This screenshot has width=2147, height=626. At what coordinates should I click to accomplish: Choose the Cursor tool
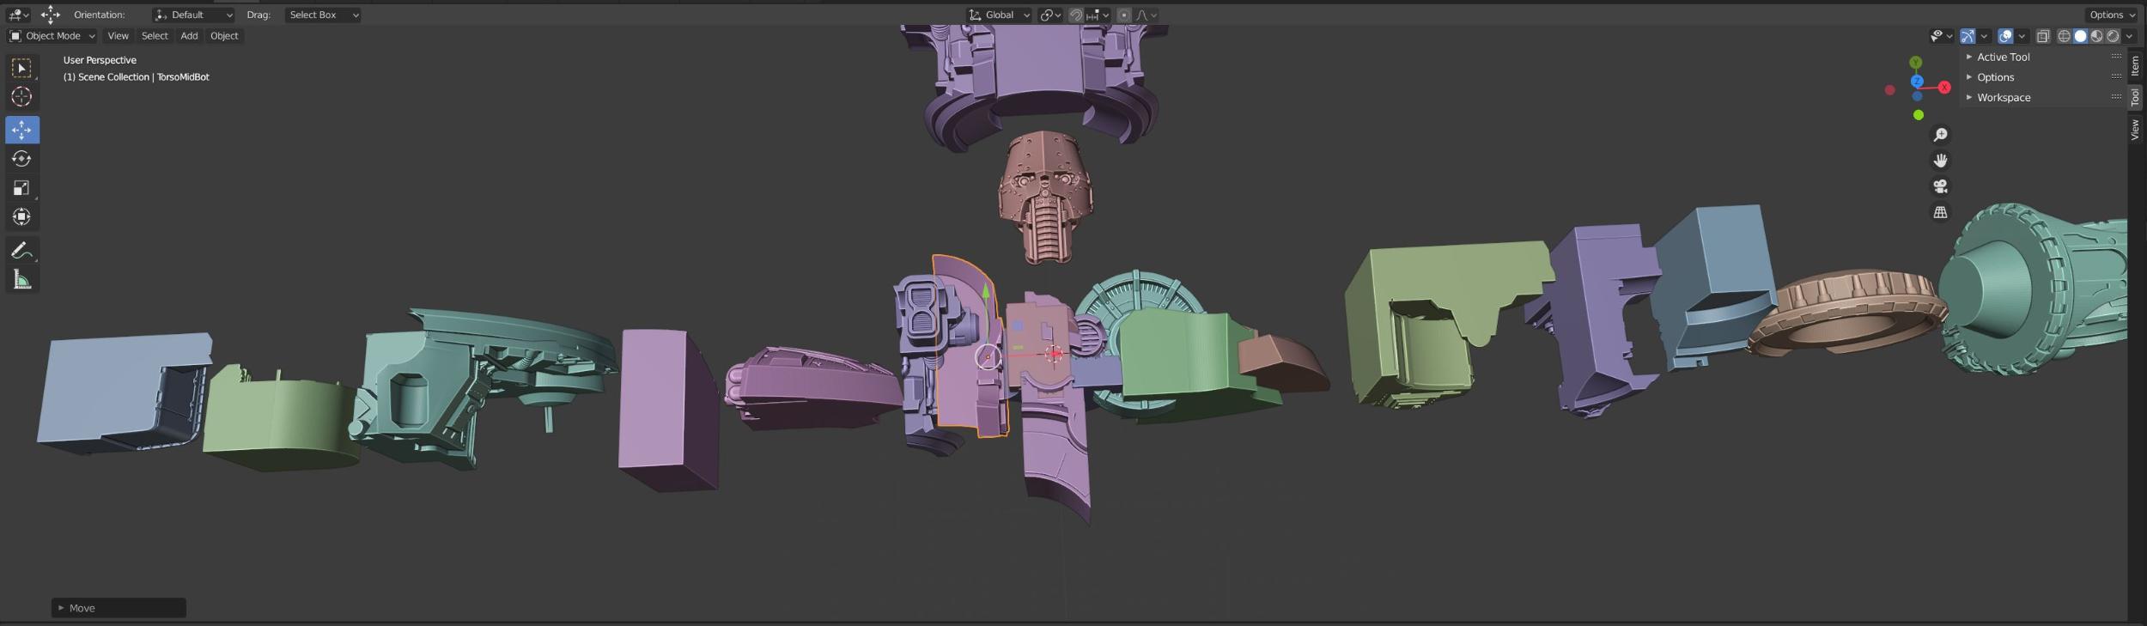pos(21,97)
